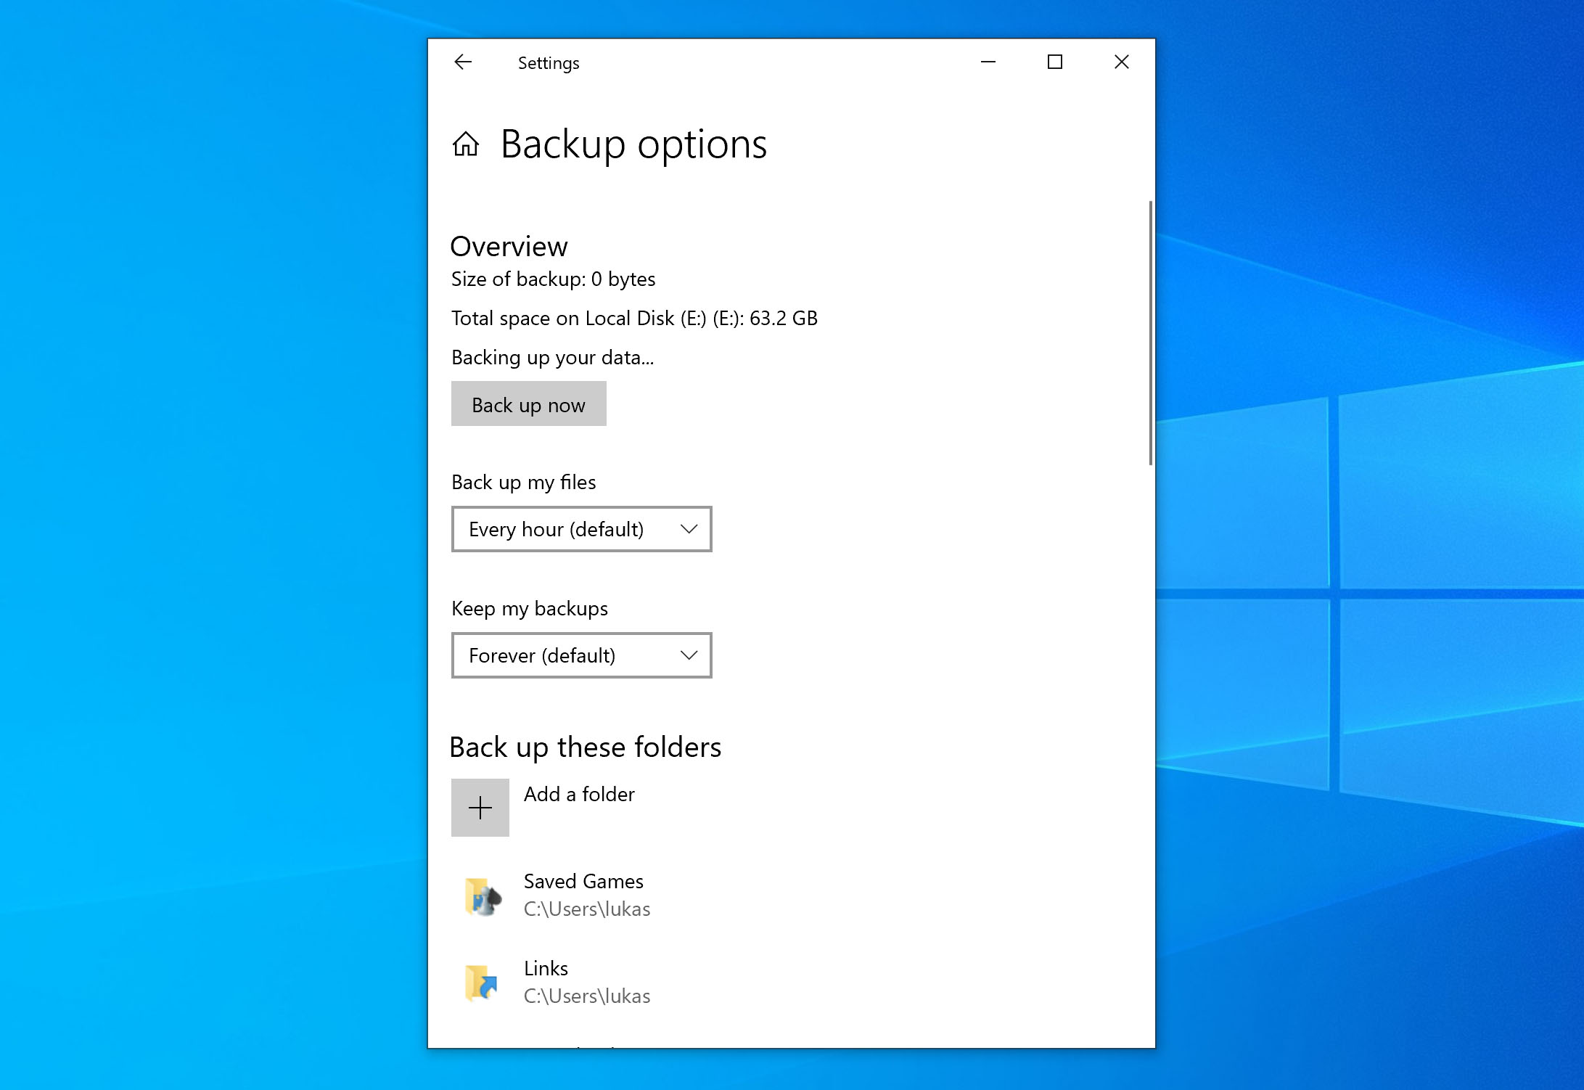1584x1090 pixels.
Task: Click the plus icon to add a folder
Action: point(480,808)
